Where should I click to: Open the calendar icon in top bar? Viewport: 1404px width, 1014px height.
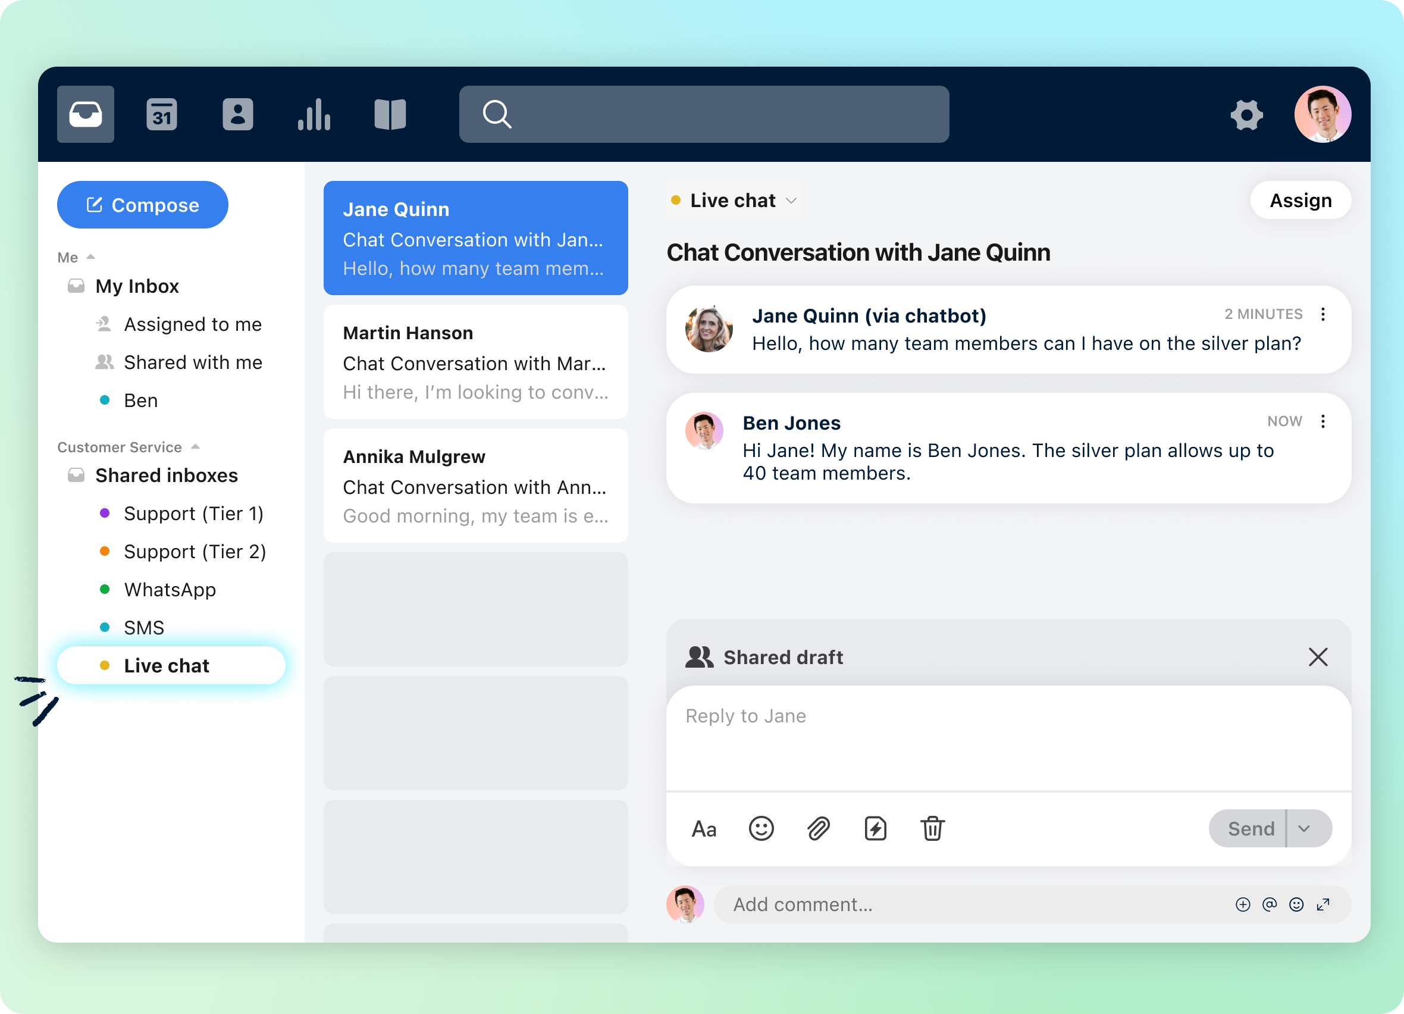(x=162, y=114)
